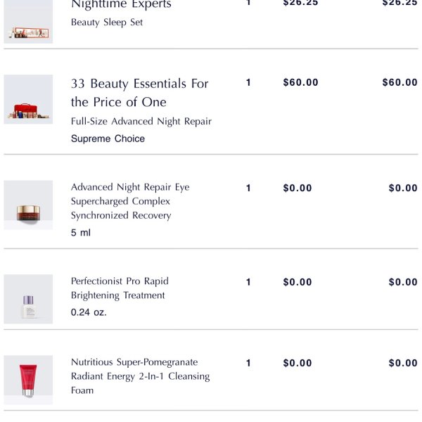Click the 5 ml size label

(x=81, y=233)
